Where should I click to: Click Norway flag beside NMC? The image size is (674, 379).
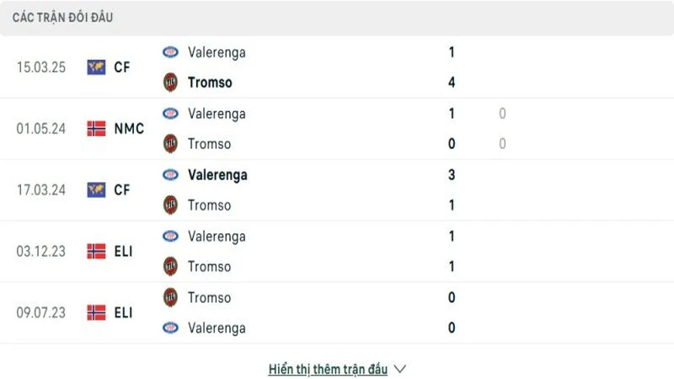pos(96,129)
